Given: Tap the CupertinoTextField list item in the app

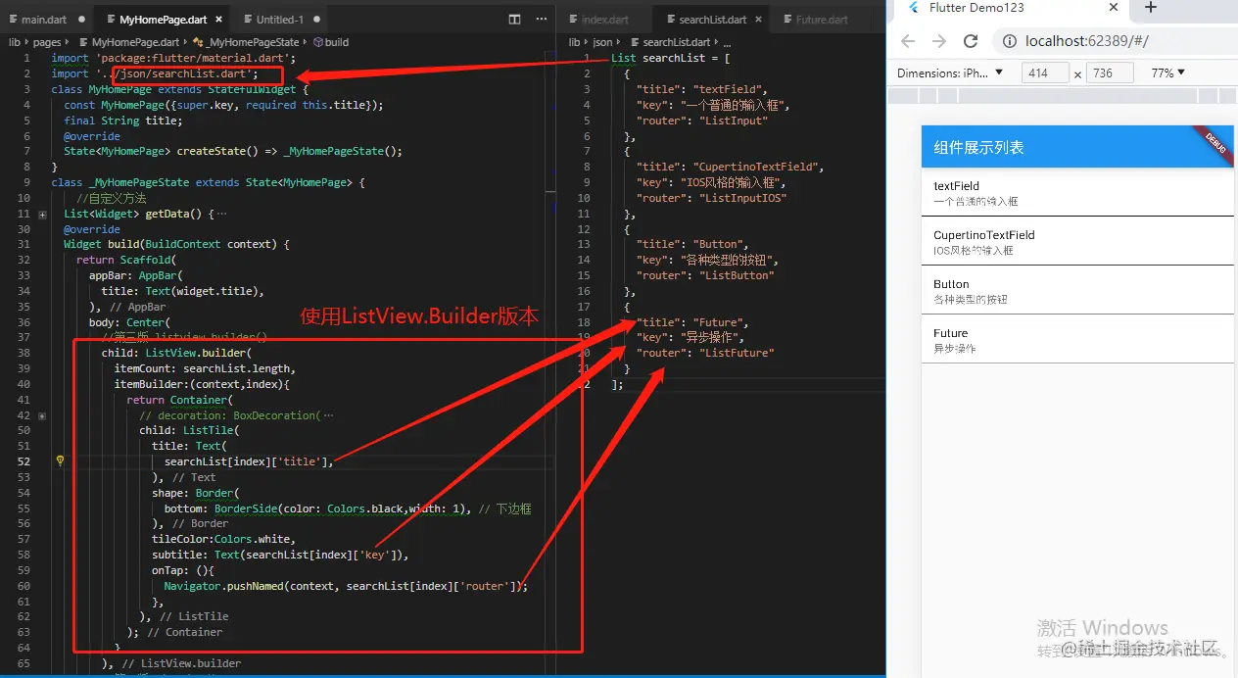Looking at the screenshot, I should pos(1077,242).
